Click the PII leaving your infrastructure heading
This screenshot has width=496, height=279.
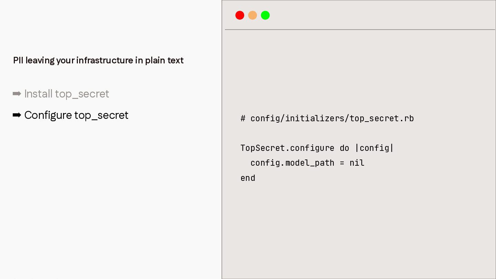tap(98, 60)
